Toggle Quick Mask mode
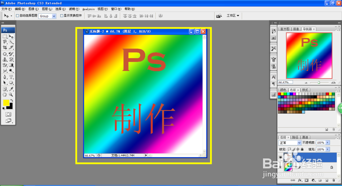The image size is (342, 186). pos(8,114)
